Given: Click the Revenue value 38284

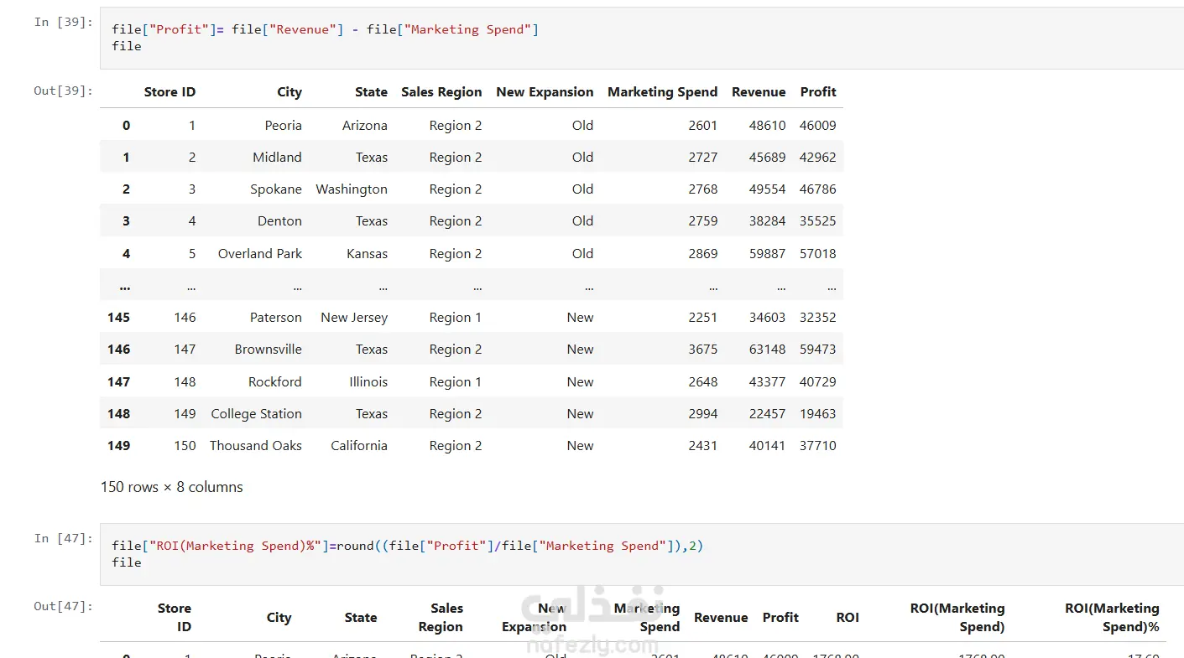Looking at the screenshot, I should [768, 221].
